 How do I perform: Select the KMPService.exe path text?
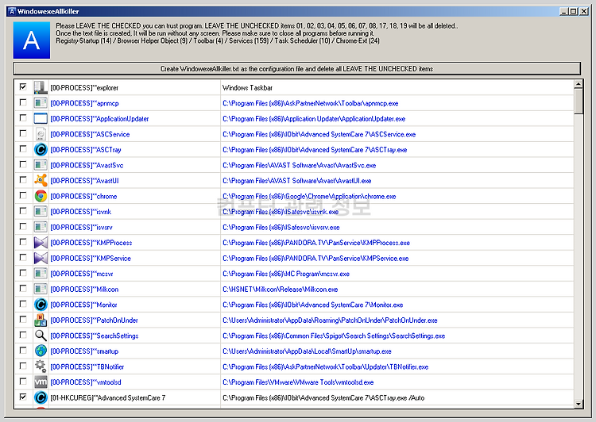(315, 259)
